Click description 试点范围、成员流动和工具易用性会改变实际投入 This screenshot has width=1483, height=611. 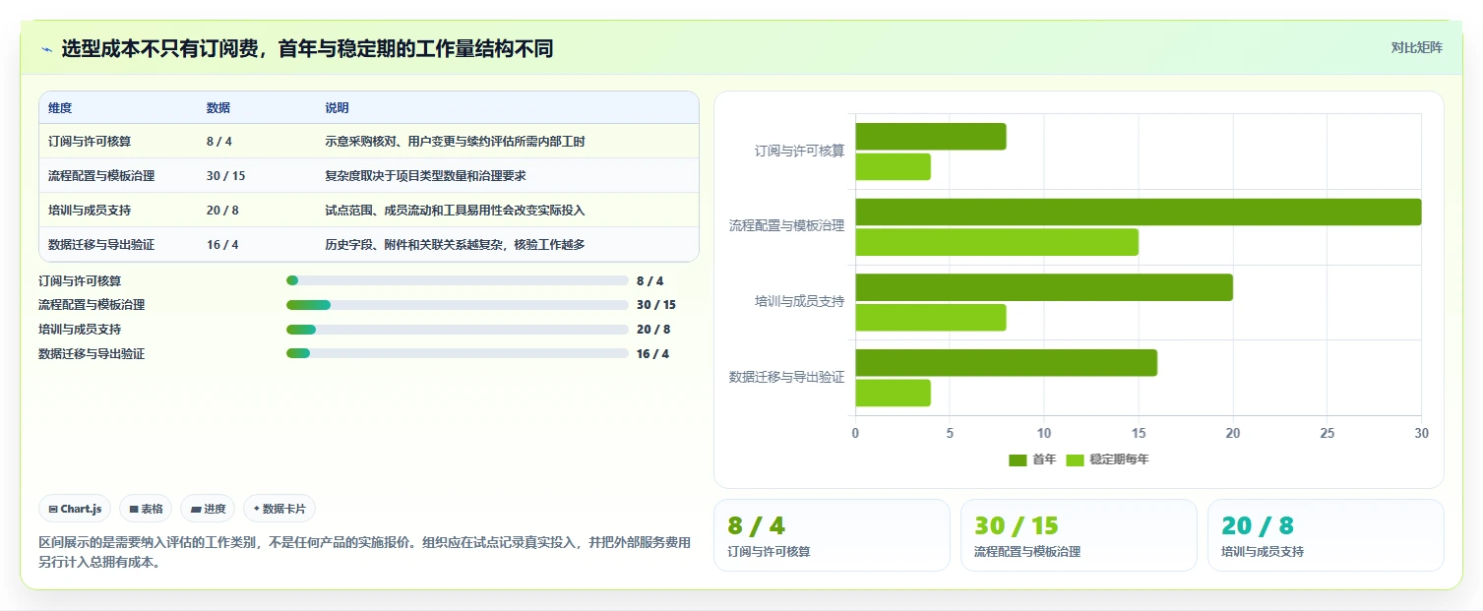pos(455,211)
